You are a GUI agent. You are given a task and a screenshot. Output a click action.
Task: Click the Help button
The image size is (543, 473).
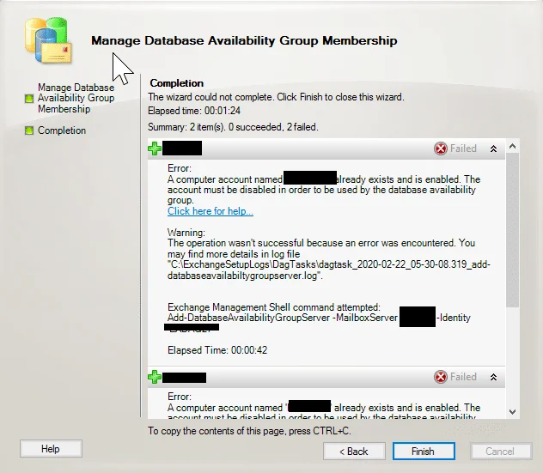[x=51, y=449]
